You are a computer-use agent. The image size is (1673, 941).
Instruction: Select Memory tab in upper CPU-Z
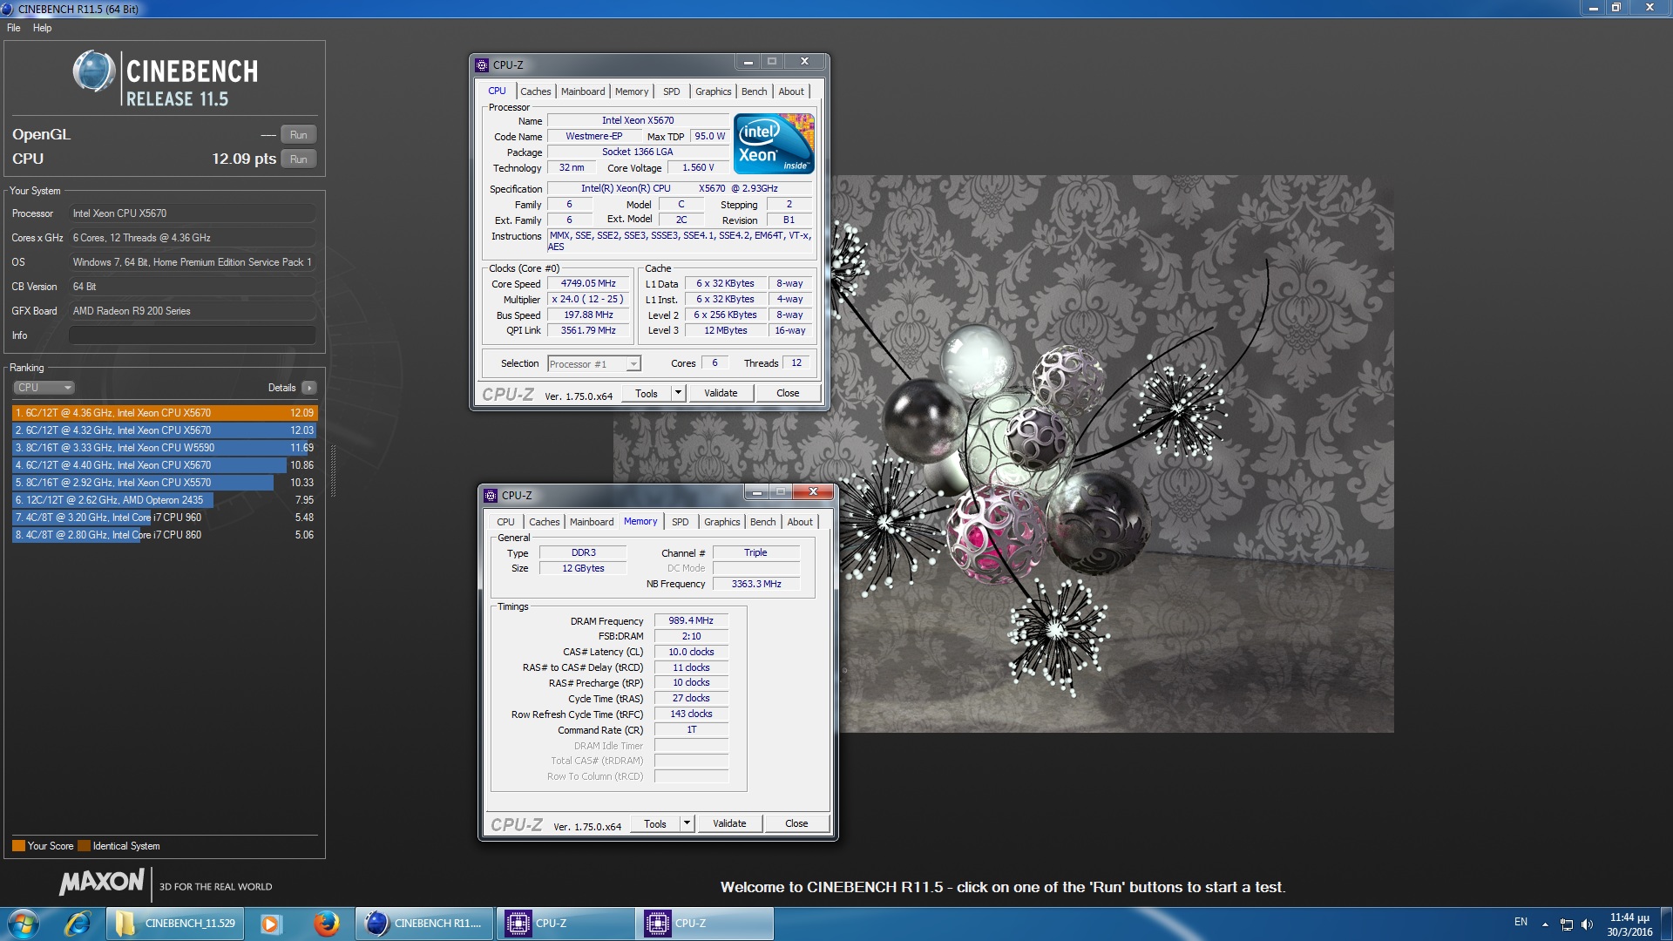coord(632,91)
